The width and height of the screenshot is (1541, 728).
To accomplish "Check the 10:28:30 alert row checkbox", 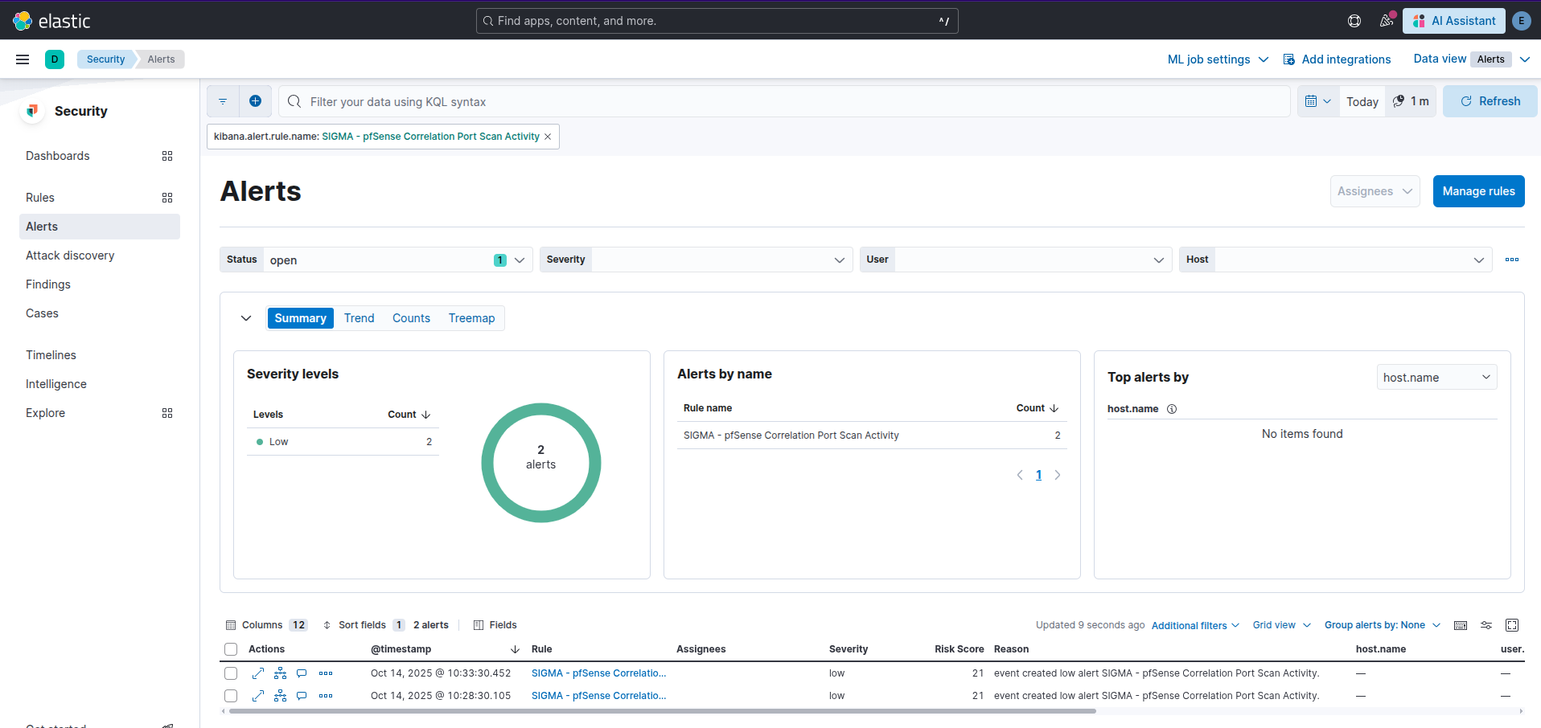I will pyautogui.click(x=231, y=696).
